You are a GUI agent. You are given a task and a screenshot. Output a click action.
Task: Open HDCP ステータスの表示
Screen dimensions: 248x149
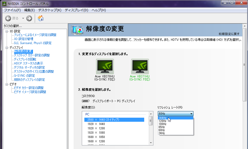pos(28,63)
